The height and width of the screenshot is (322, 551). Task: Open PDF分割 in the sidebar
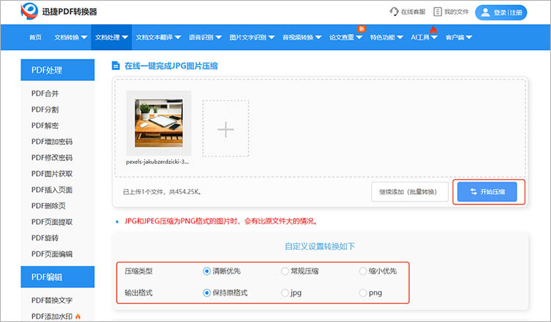pyautogui.click(x=45, y=110)
